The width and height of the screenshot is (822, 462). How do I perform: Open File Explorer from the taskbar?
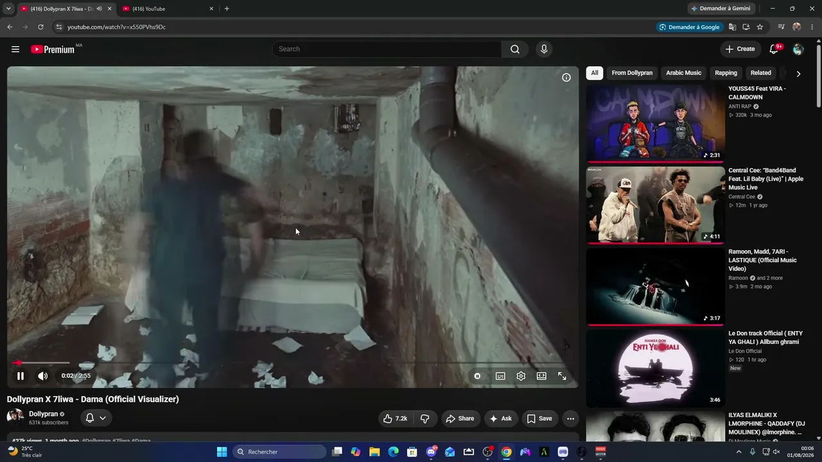point(374,452)
